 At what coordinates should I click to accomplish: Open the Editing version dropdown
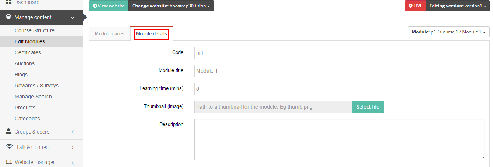458,6
